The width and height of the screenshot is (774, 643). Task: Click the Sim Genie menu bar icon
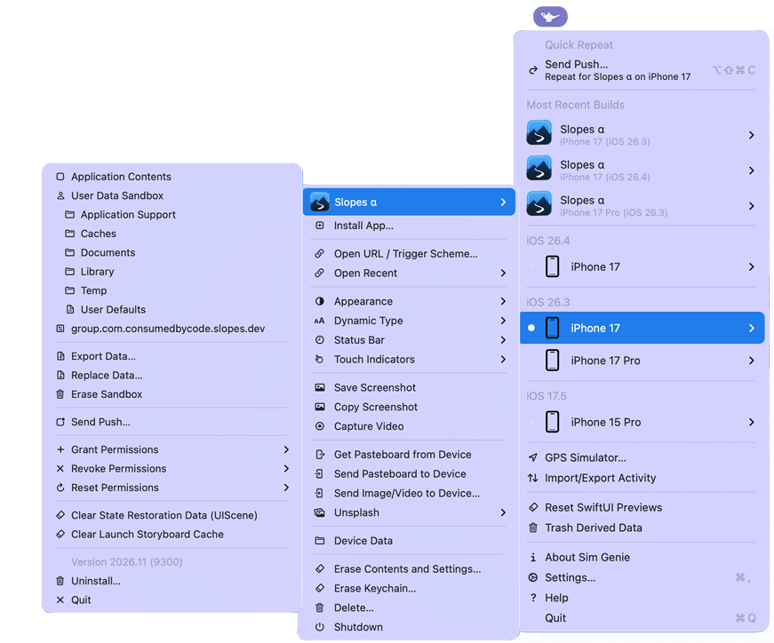pos(549,15)
